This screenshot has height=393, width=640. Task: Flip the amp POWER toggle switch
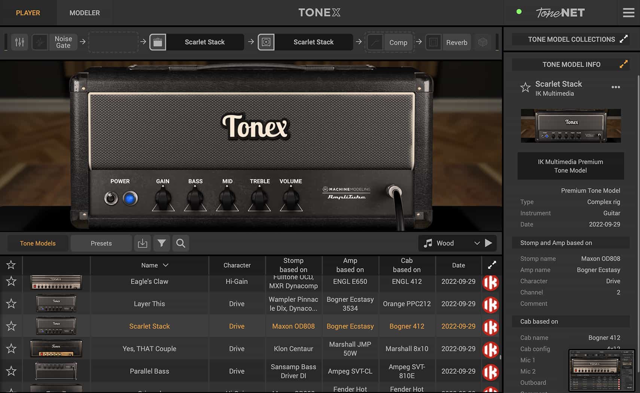click(111, 198)
